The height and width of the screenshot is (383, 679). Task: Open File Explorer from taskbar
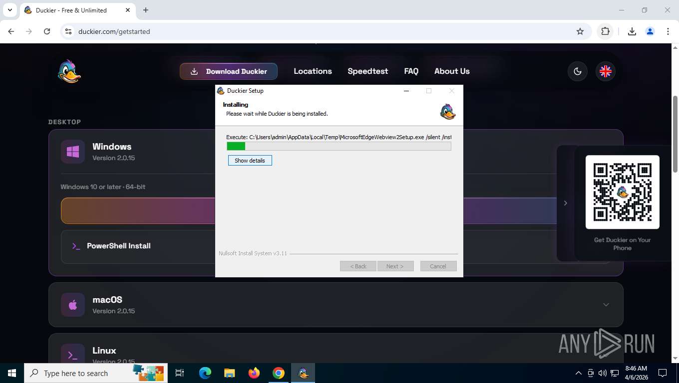(x=229, y=373)
